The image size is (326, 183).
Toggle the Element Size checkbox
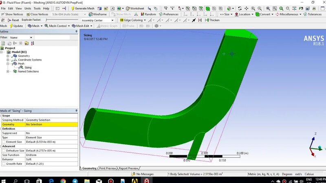[4, 142]
